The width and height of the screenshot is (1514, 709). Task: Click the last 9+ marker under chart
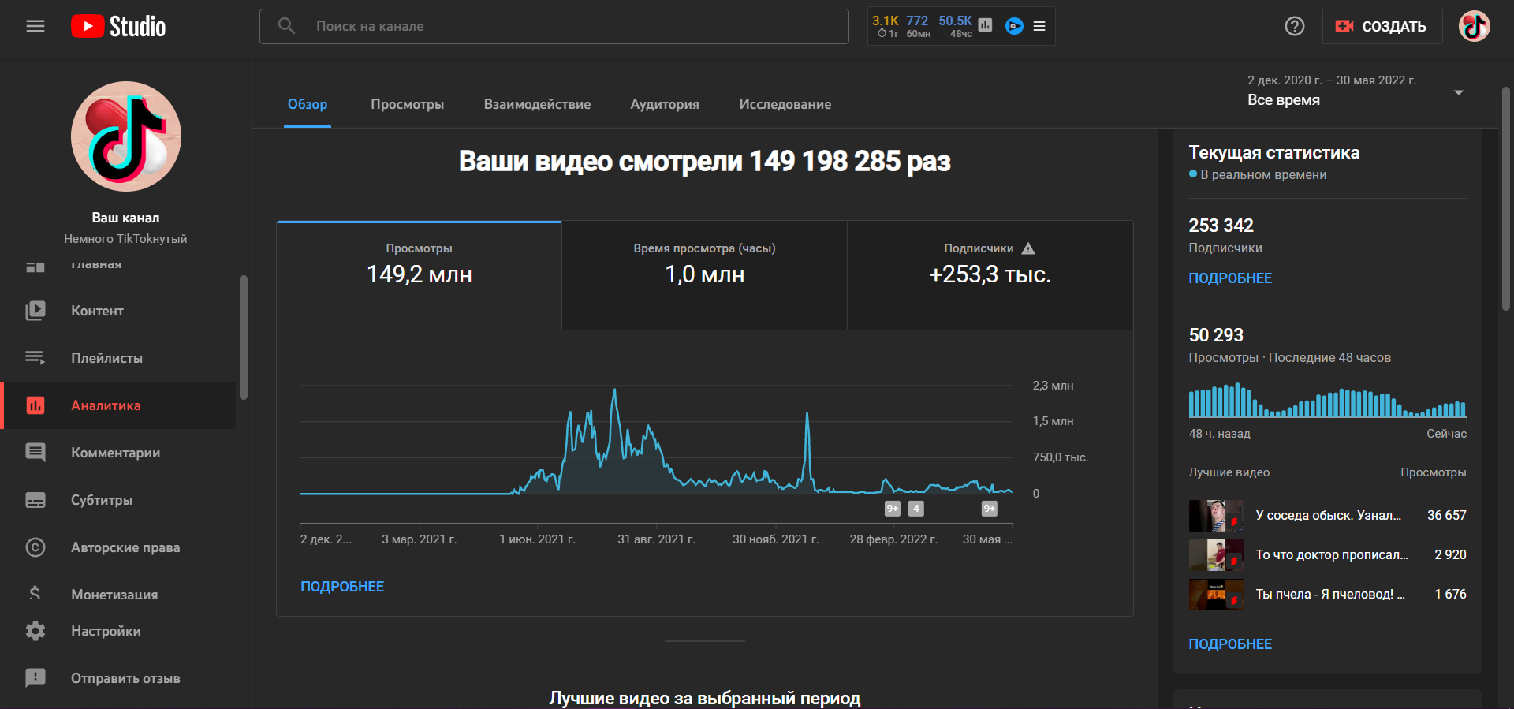click(x=990, y=509)
